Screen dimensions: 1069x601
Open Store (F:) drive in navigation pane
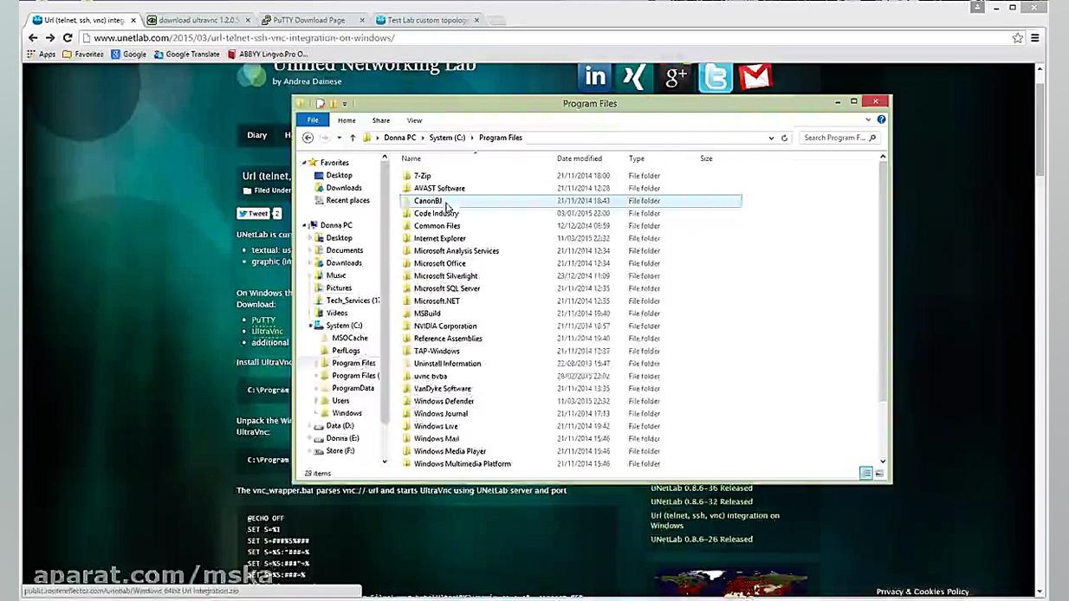[x=340, y=451]
